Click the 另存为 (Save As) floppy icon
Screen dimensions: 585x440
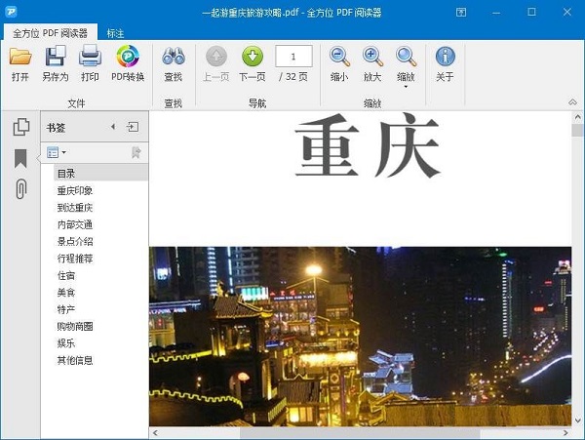pyautogui.click(x=55, y=57)
